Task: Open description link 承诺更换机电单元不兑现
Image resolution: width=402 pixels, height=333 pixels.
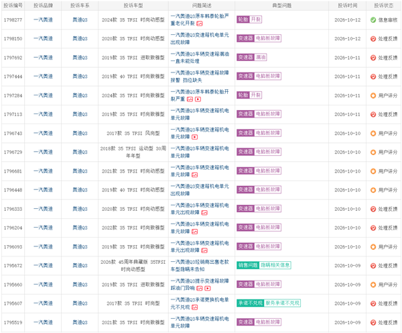Action: click(200, 303)
